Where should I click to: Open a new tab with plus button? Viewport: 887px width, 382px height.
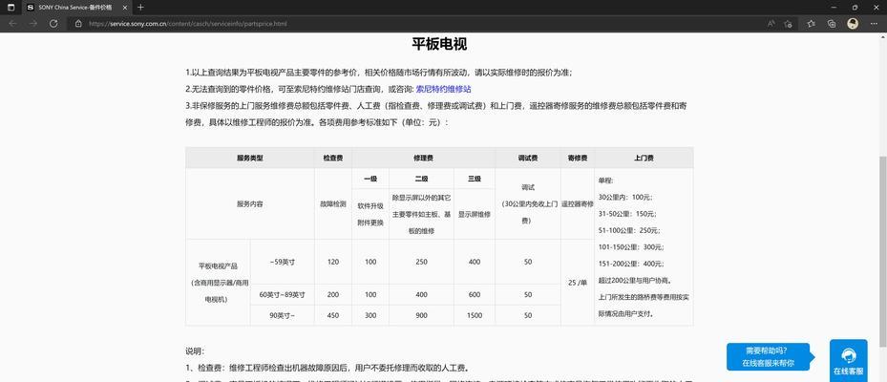pyautogui.click(x=141, y=8)
